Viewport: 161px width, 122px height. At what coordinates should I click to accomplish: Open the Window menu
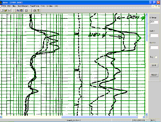tap(49, 6)
